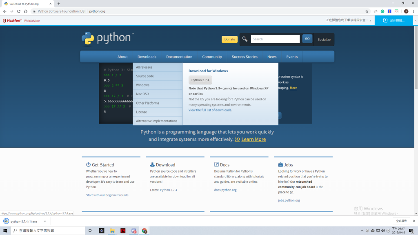The height and width of the screenshot is (235, 418).
Task: Open Start with our Beginner's Guide link
Action: (107, 195)
